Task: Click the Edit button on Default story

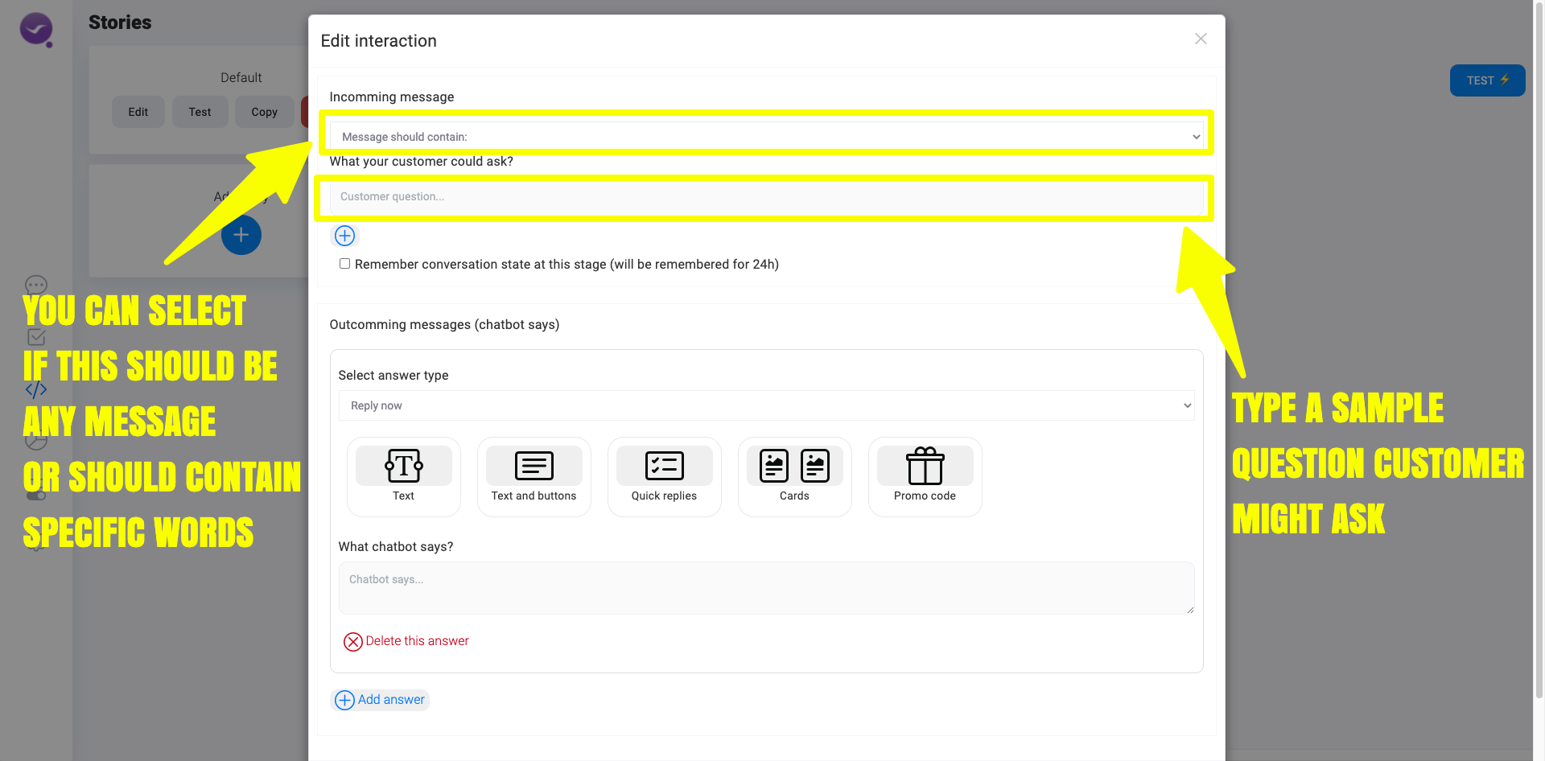Action: [x=138, y=112]
